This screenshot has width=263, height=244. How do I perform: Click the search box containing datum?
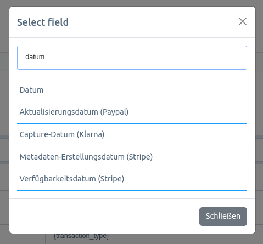(x=132, y=58)
